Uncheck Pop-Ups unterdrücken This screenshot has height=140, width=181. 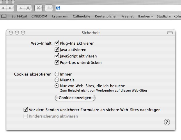pos(57,62)
